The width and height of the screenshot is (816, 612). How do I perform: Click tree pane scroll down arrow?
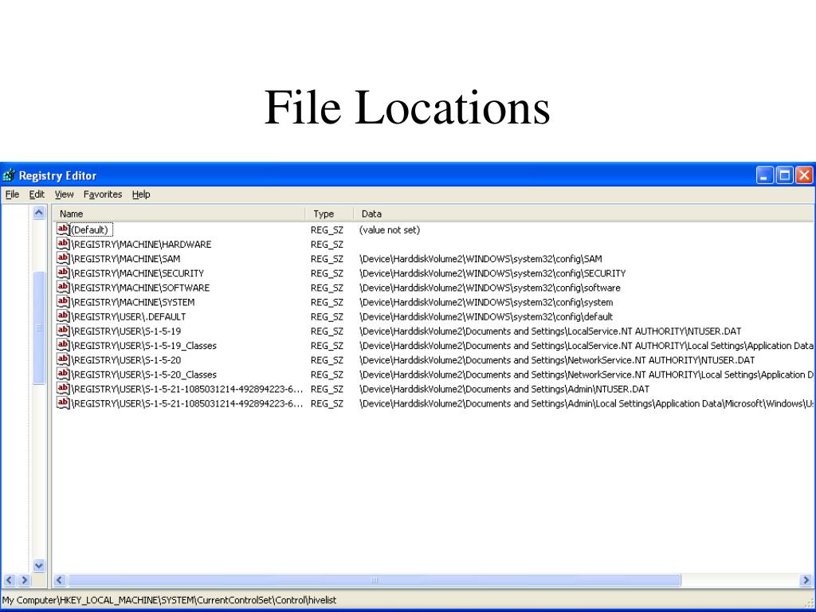[x=39, y=566]
